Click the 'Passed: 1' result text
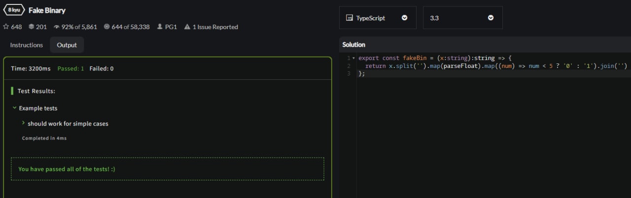 (70, 68)
